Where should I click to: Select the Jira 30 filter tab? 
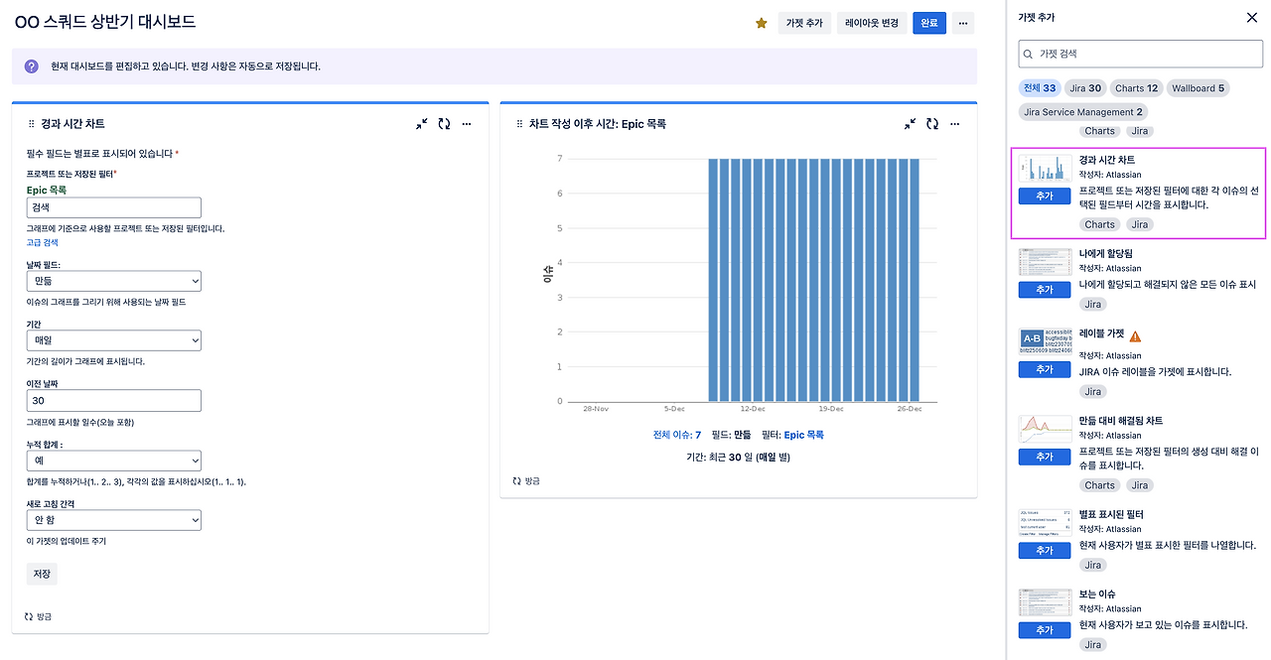click(x=1085, y=88)
